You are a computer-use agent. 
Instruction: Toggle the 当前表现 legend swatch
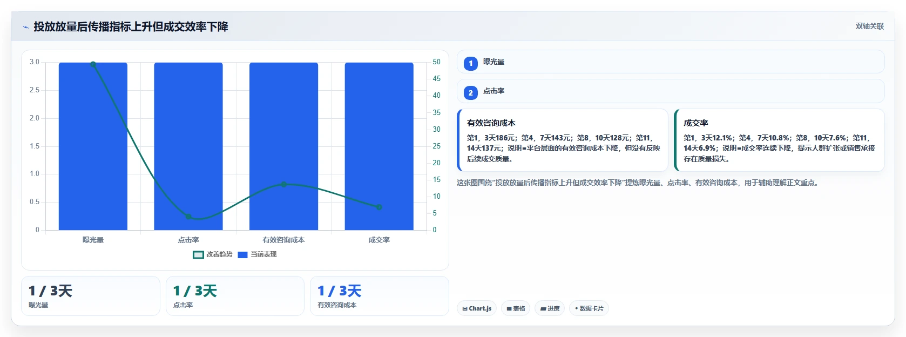[x=242, y=254]
